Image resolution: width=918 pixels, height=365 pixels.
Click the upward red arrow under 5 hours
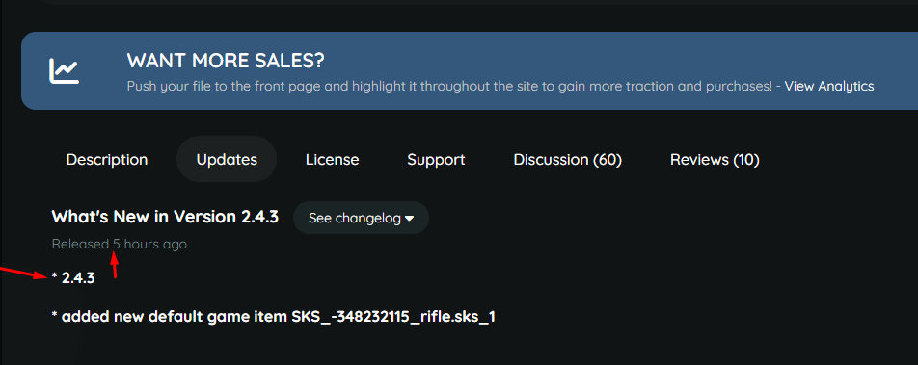116,265
